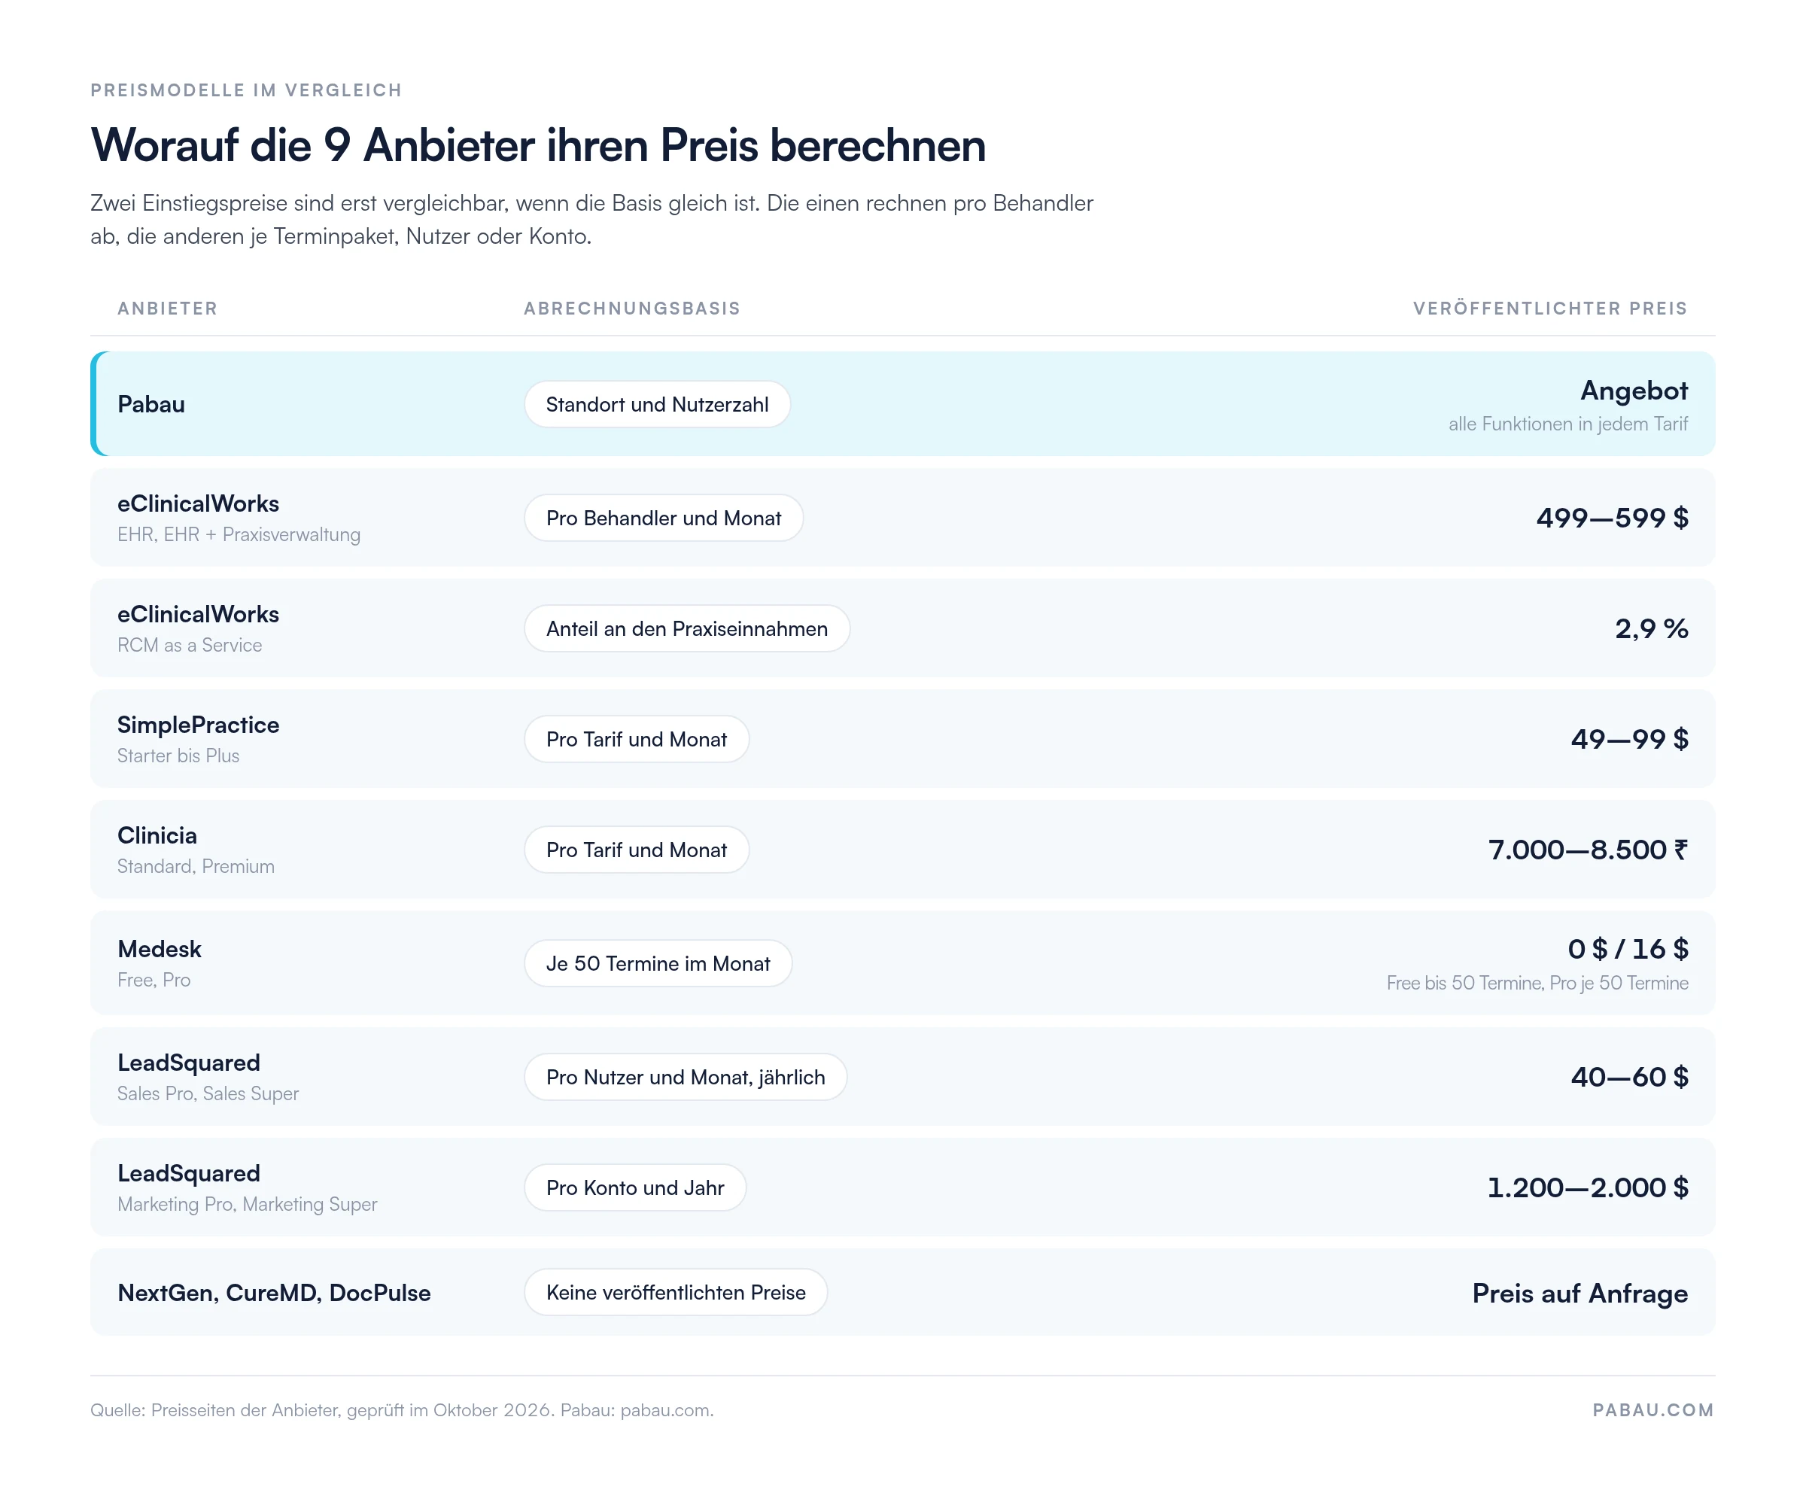Click the 'Pro Behandler und Monat' pill
This screenshot has height=1496, width=1806.
pyautogui.click(x=663, y=518)
